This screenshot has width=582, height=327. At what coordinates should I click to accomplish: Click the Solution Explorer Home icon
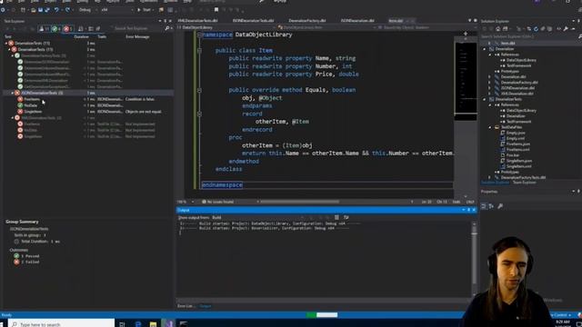click(497, 29)
